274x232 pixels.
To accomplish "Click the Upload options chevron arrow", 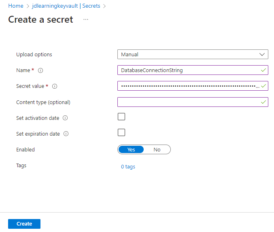I will 262,54.
